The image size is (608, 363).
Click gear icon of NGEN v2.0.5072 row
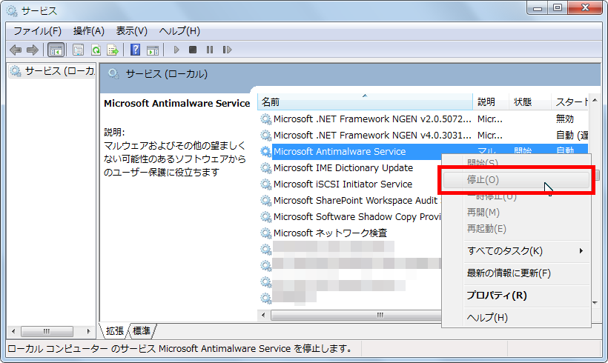pos(265,119)
